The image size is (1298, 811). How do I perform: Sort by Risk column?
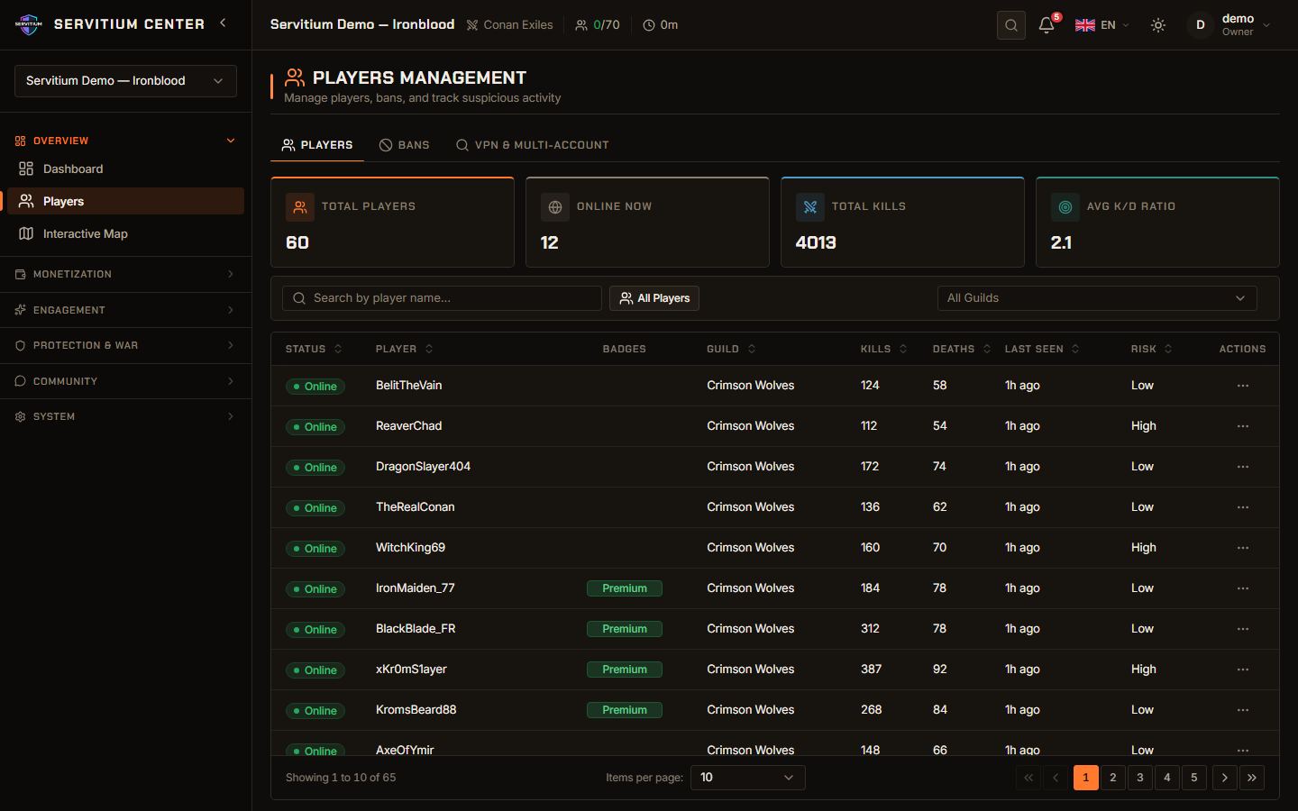1152,349
